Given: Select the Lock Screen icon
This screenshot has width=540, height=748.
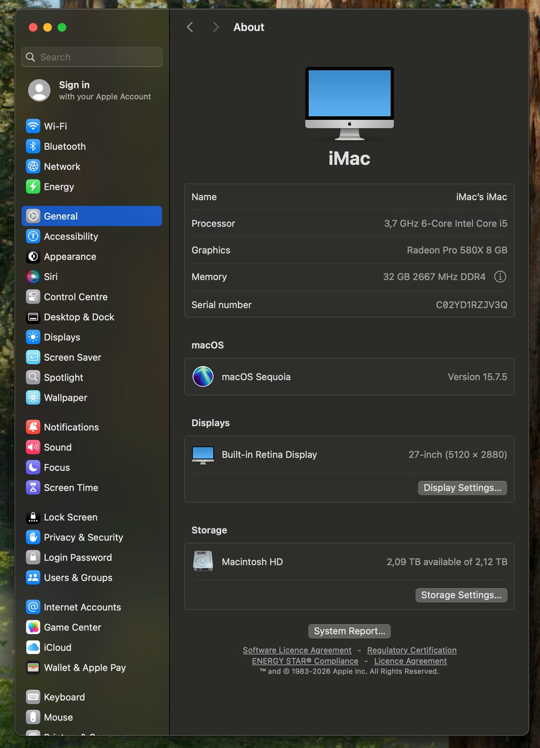Looking at the screenshot, I should [x=33, y=517].
